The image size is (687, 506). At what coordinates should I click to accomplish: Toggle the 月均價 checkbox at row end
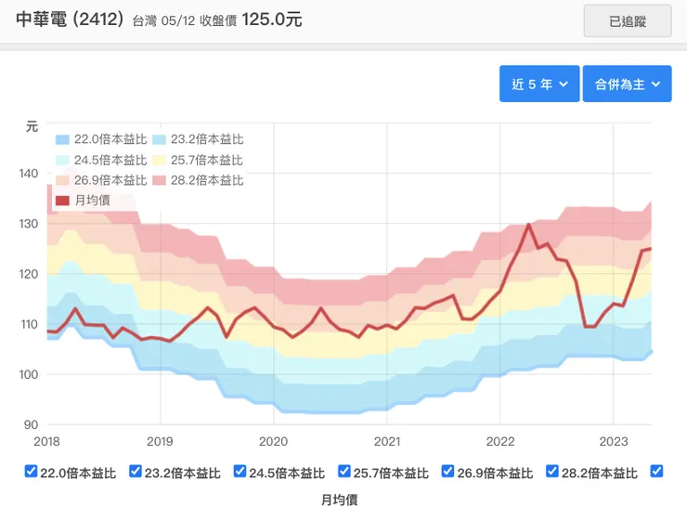pyautogui.click(x=656, y=472)
